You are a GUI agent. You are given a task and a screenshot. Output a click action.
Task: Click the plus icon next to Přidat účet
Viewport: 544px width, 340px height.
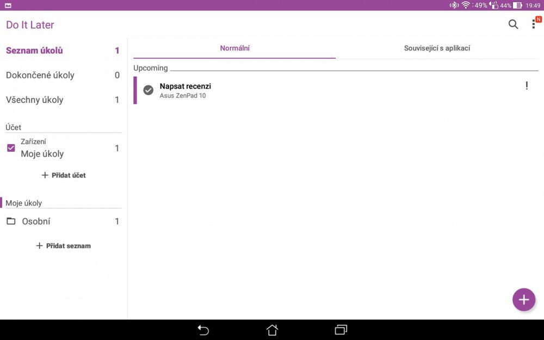pyautogui.click(x=40, y=175)
